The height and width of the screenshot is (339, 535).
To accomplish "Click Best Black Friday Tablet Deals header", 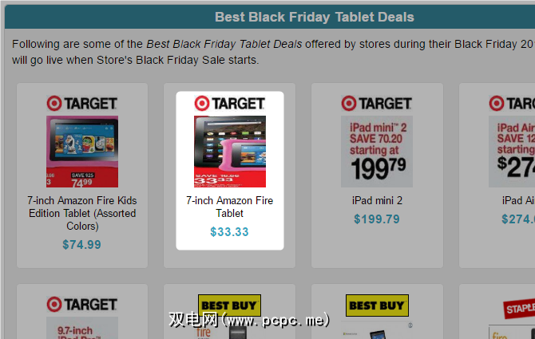I will [315, 17].
